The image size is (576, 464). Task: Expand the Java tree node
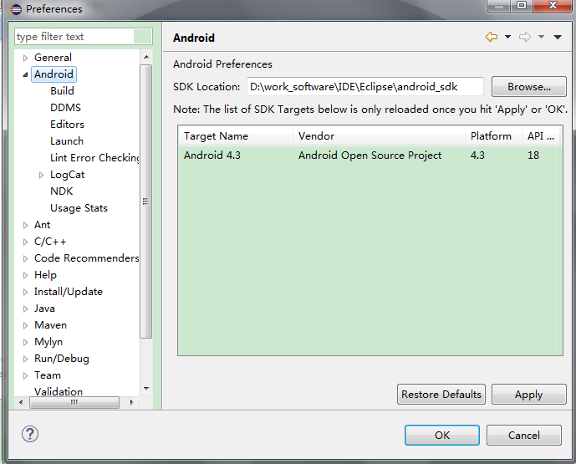click(25, 308)
